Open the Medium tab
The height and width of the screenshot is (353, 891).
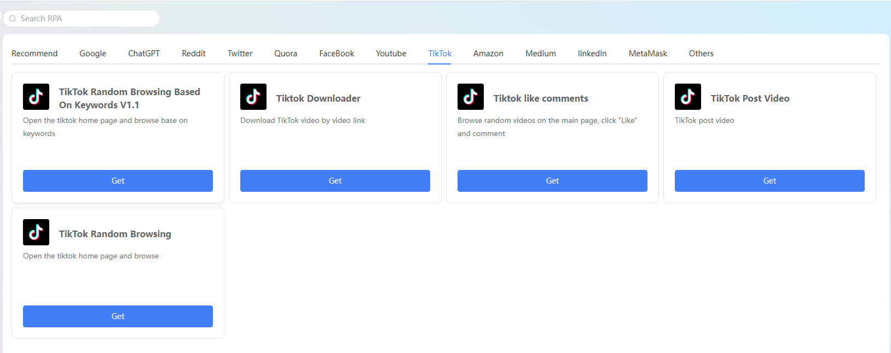pyautogui.click(x=541, y=54)
